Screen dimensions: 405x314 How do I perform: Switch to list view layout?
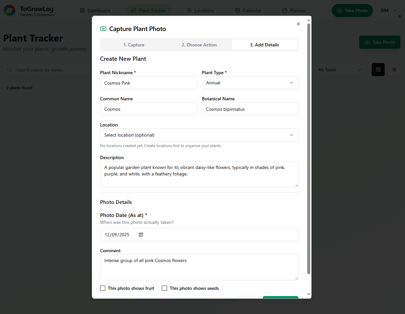394,70
